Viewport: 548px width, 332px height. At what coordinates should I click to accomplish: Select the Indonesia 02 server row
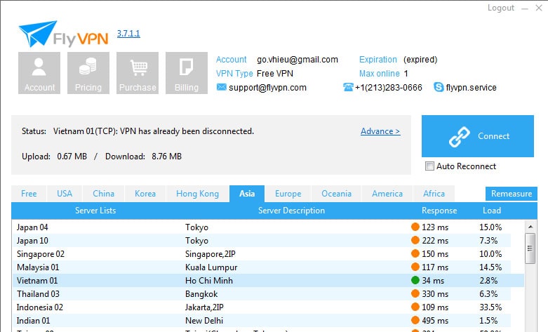268,307
